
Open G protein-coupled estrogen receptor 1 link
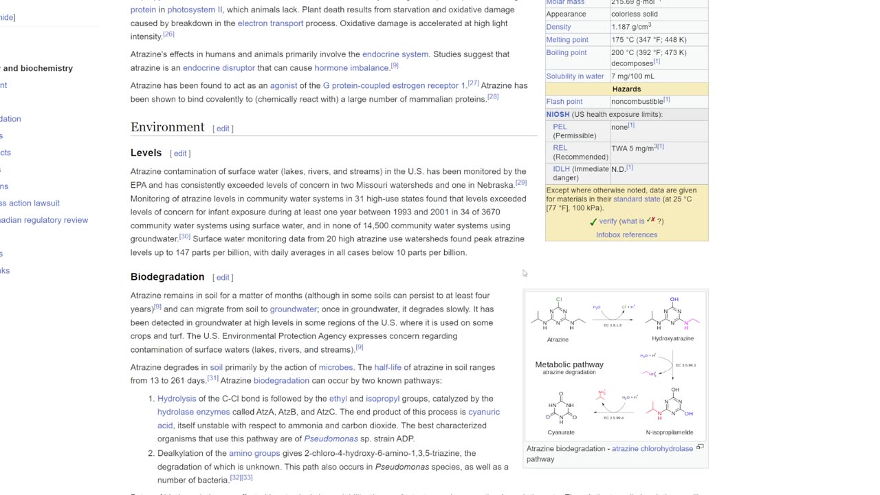pos(394,86)
